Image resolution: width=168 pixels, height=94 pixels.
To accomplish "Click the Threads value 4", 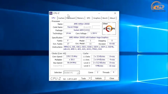I will 113,72.
